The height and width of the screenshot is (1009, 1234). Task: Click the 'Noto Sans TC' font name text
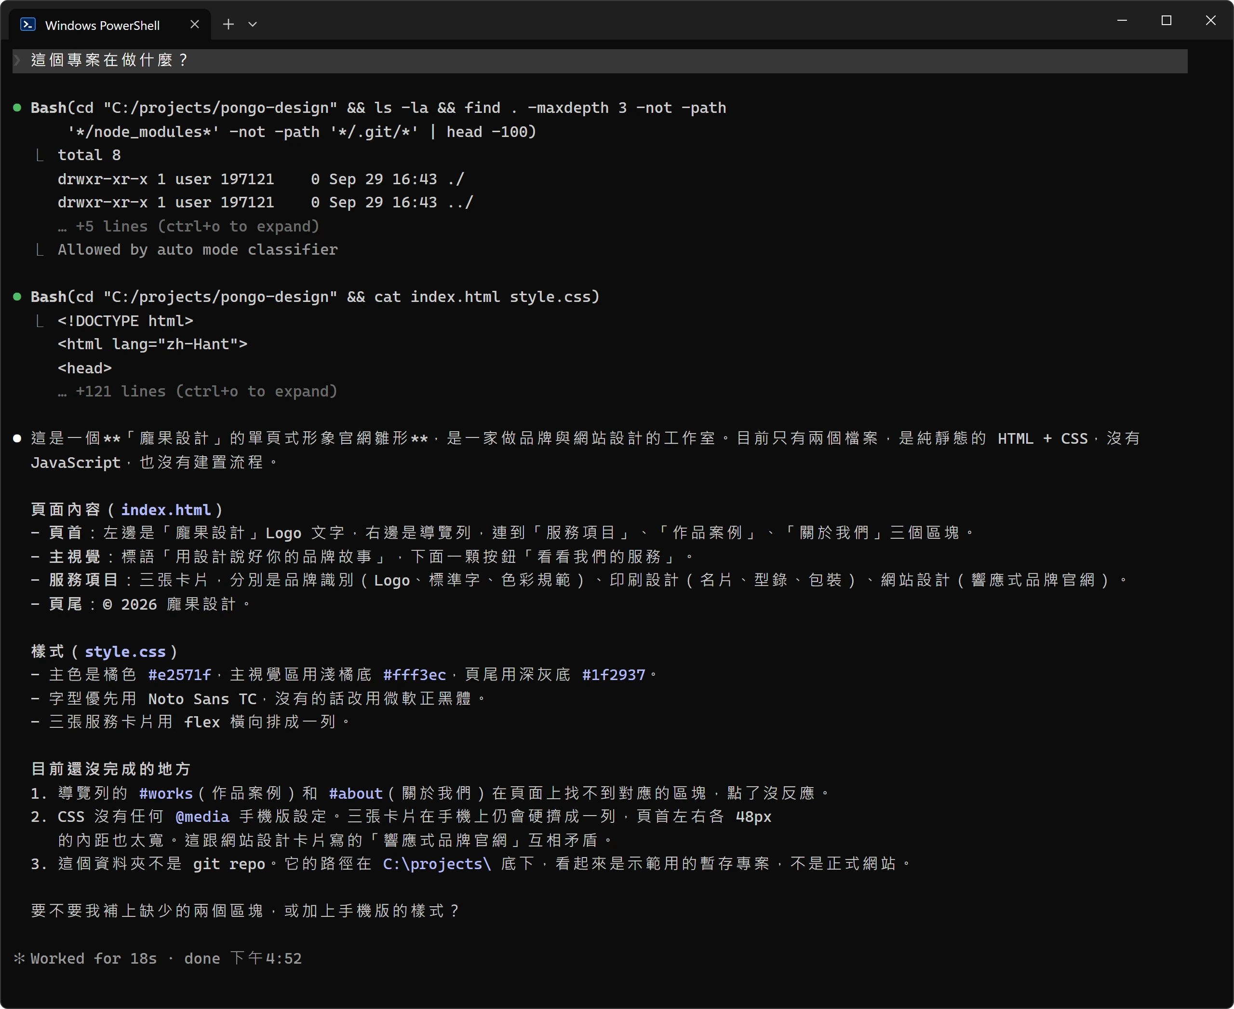202,698
